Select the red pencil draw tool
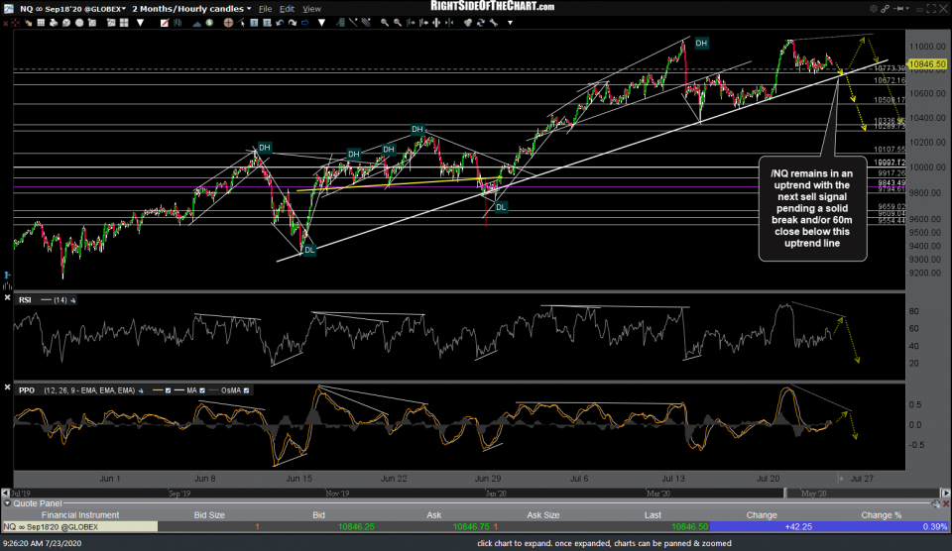 [x=165, y=23]
